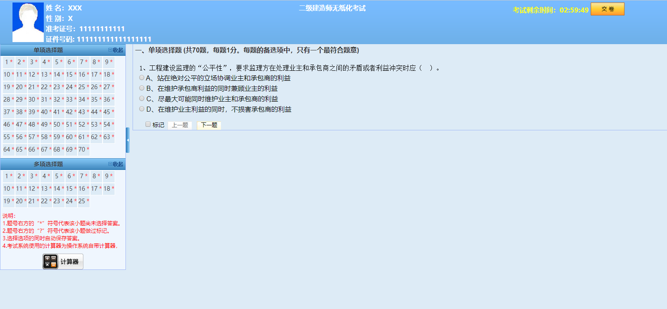Open the calculator icon
This screenshot has width=667, height=309.
click(50, 262)
